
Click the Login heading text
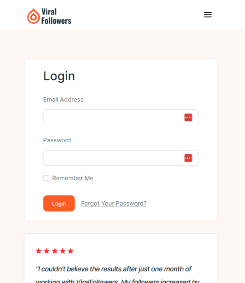point(59,76)
